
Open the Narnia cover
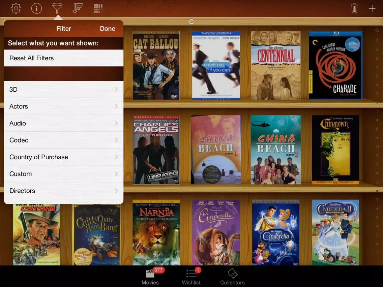(x=156, y=232)
